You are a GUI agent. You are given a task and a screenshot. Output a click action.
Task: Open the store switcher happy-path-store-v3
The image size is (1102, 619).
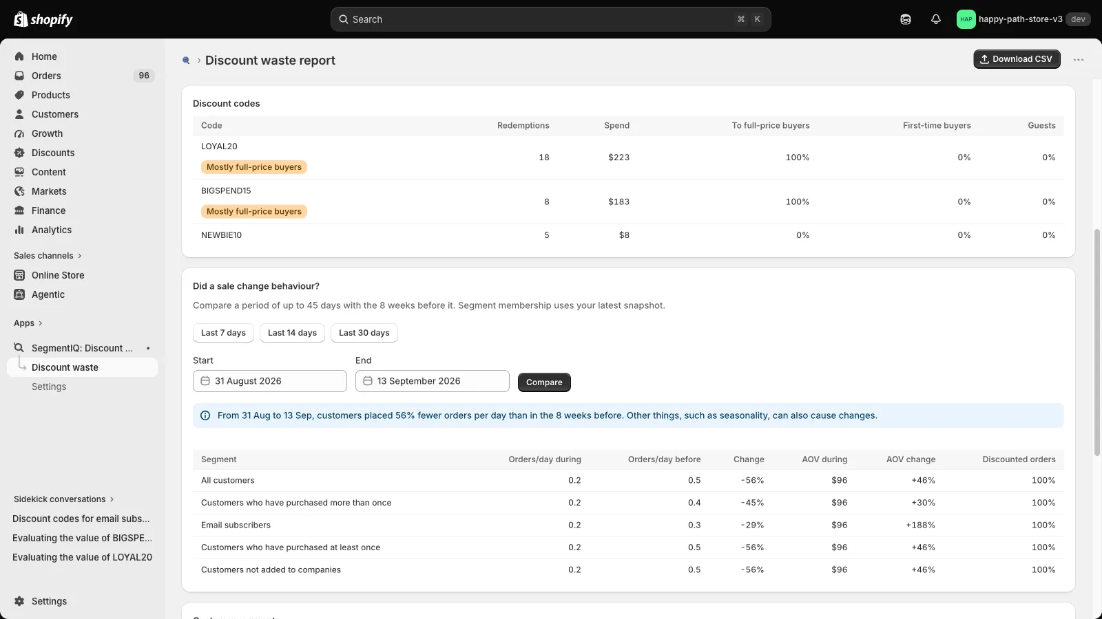pyautogui.click(x=1023, y=19)
